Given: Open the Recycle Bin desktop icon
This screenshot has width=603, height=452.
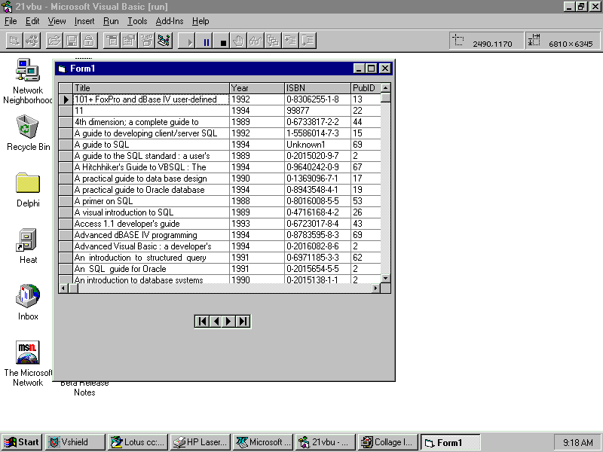Looking at the screenshot, I should (28, 127).
